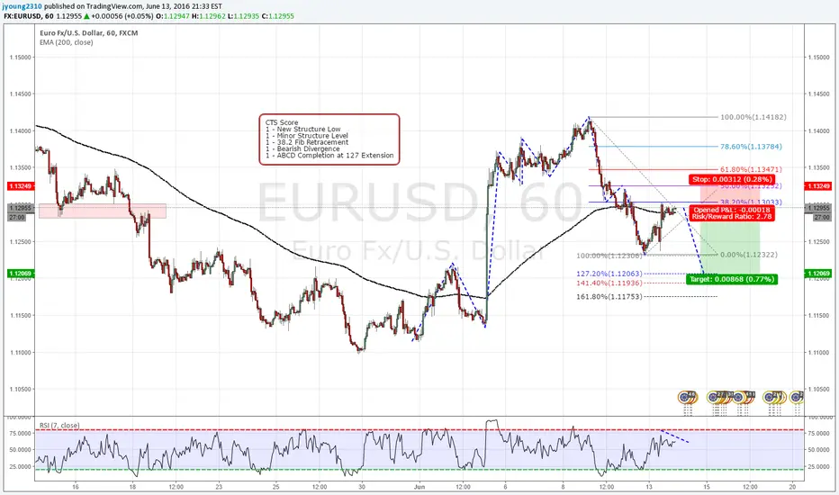839x495 pixels.
Task: Click the green 1.12069 price tag on left axis
Action: [21, 274]
